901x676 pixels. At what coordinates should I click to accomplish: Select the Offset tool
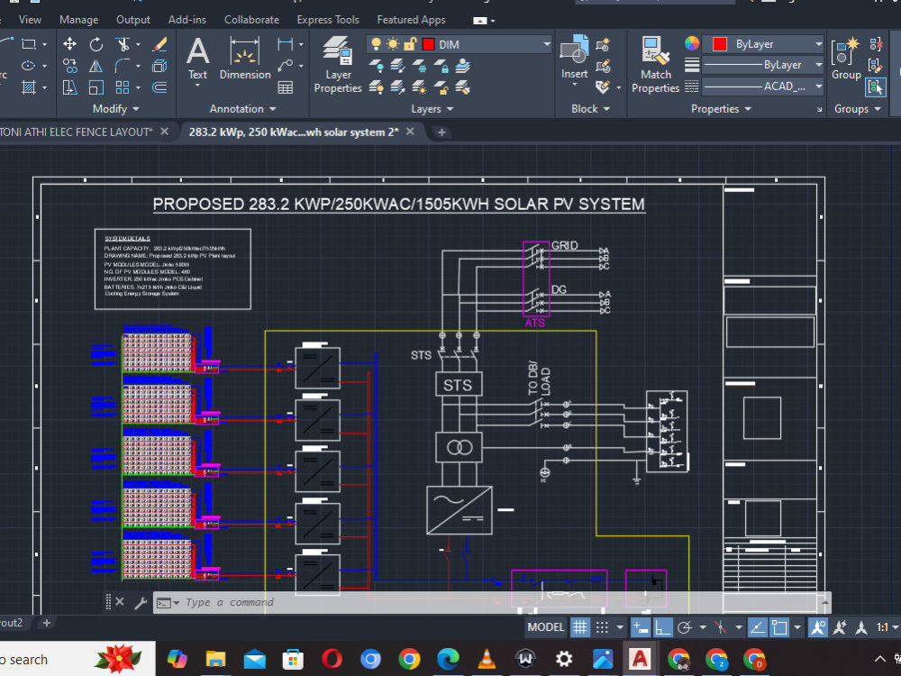pyautogui.click(x=159, y=87)
